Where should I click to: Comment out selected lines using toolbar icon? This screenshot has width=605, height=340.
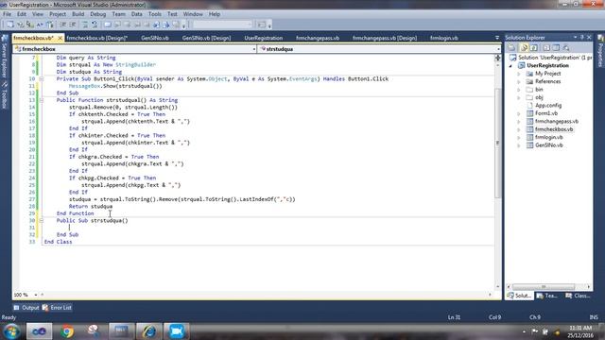point(85,25)
